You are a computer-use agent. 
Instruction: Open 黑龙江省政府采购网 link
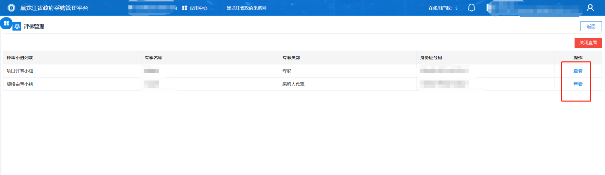[246, 8]
